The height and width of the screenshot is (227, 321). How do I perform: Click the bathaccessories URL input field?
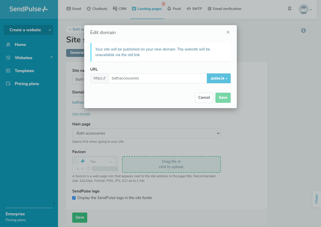point(157,78)
